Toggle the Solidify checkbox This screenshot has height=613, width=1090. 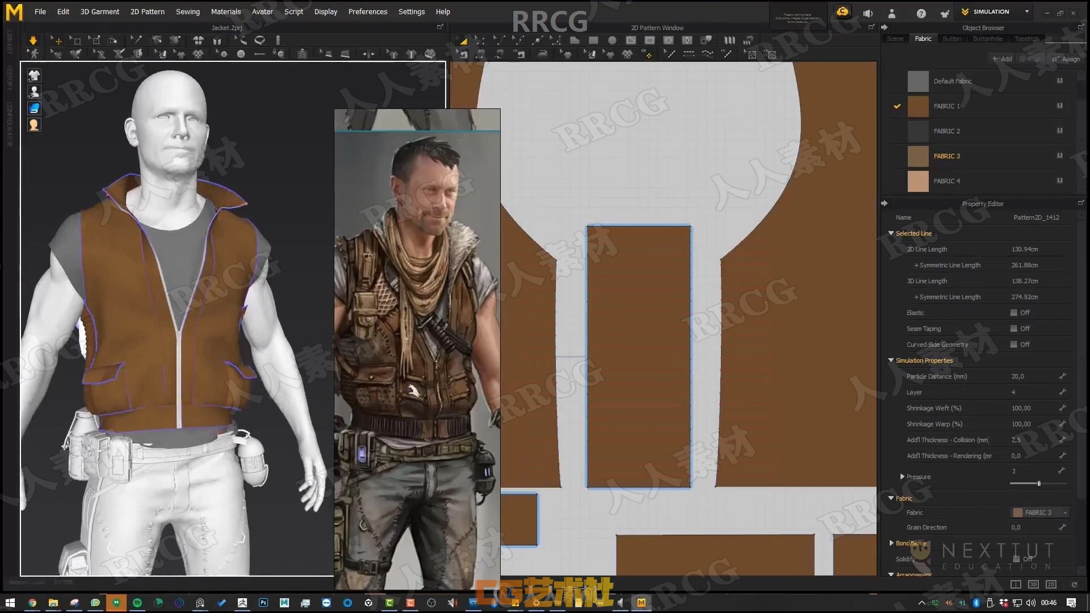tap(1016, 559)
